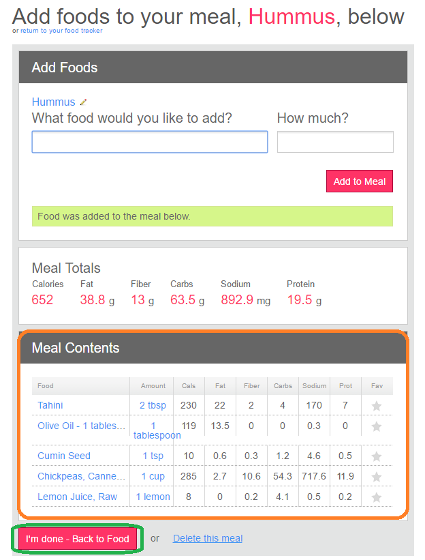The image size is (425, 560).
Task: Favorite Tahini with its star icon
Action: click(x=377, y=406)
